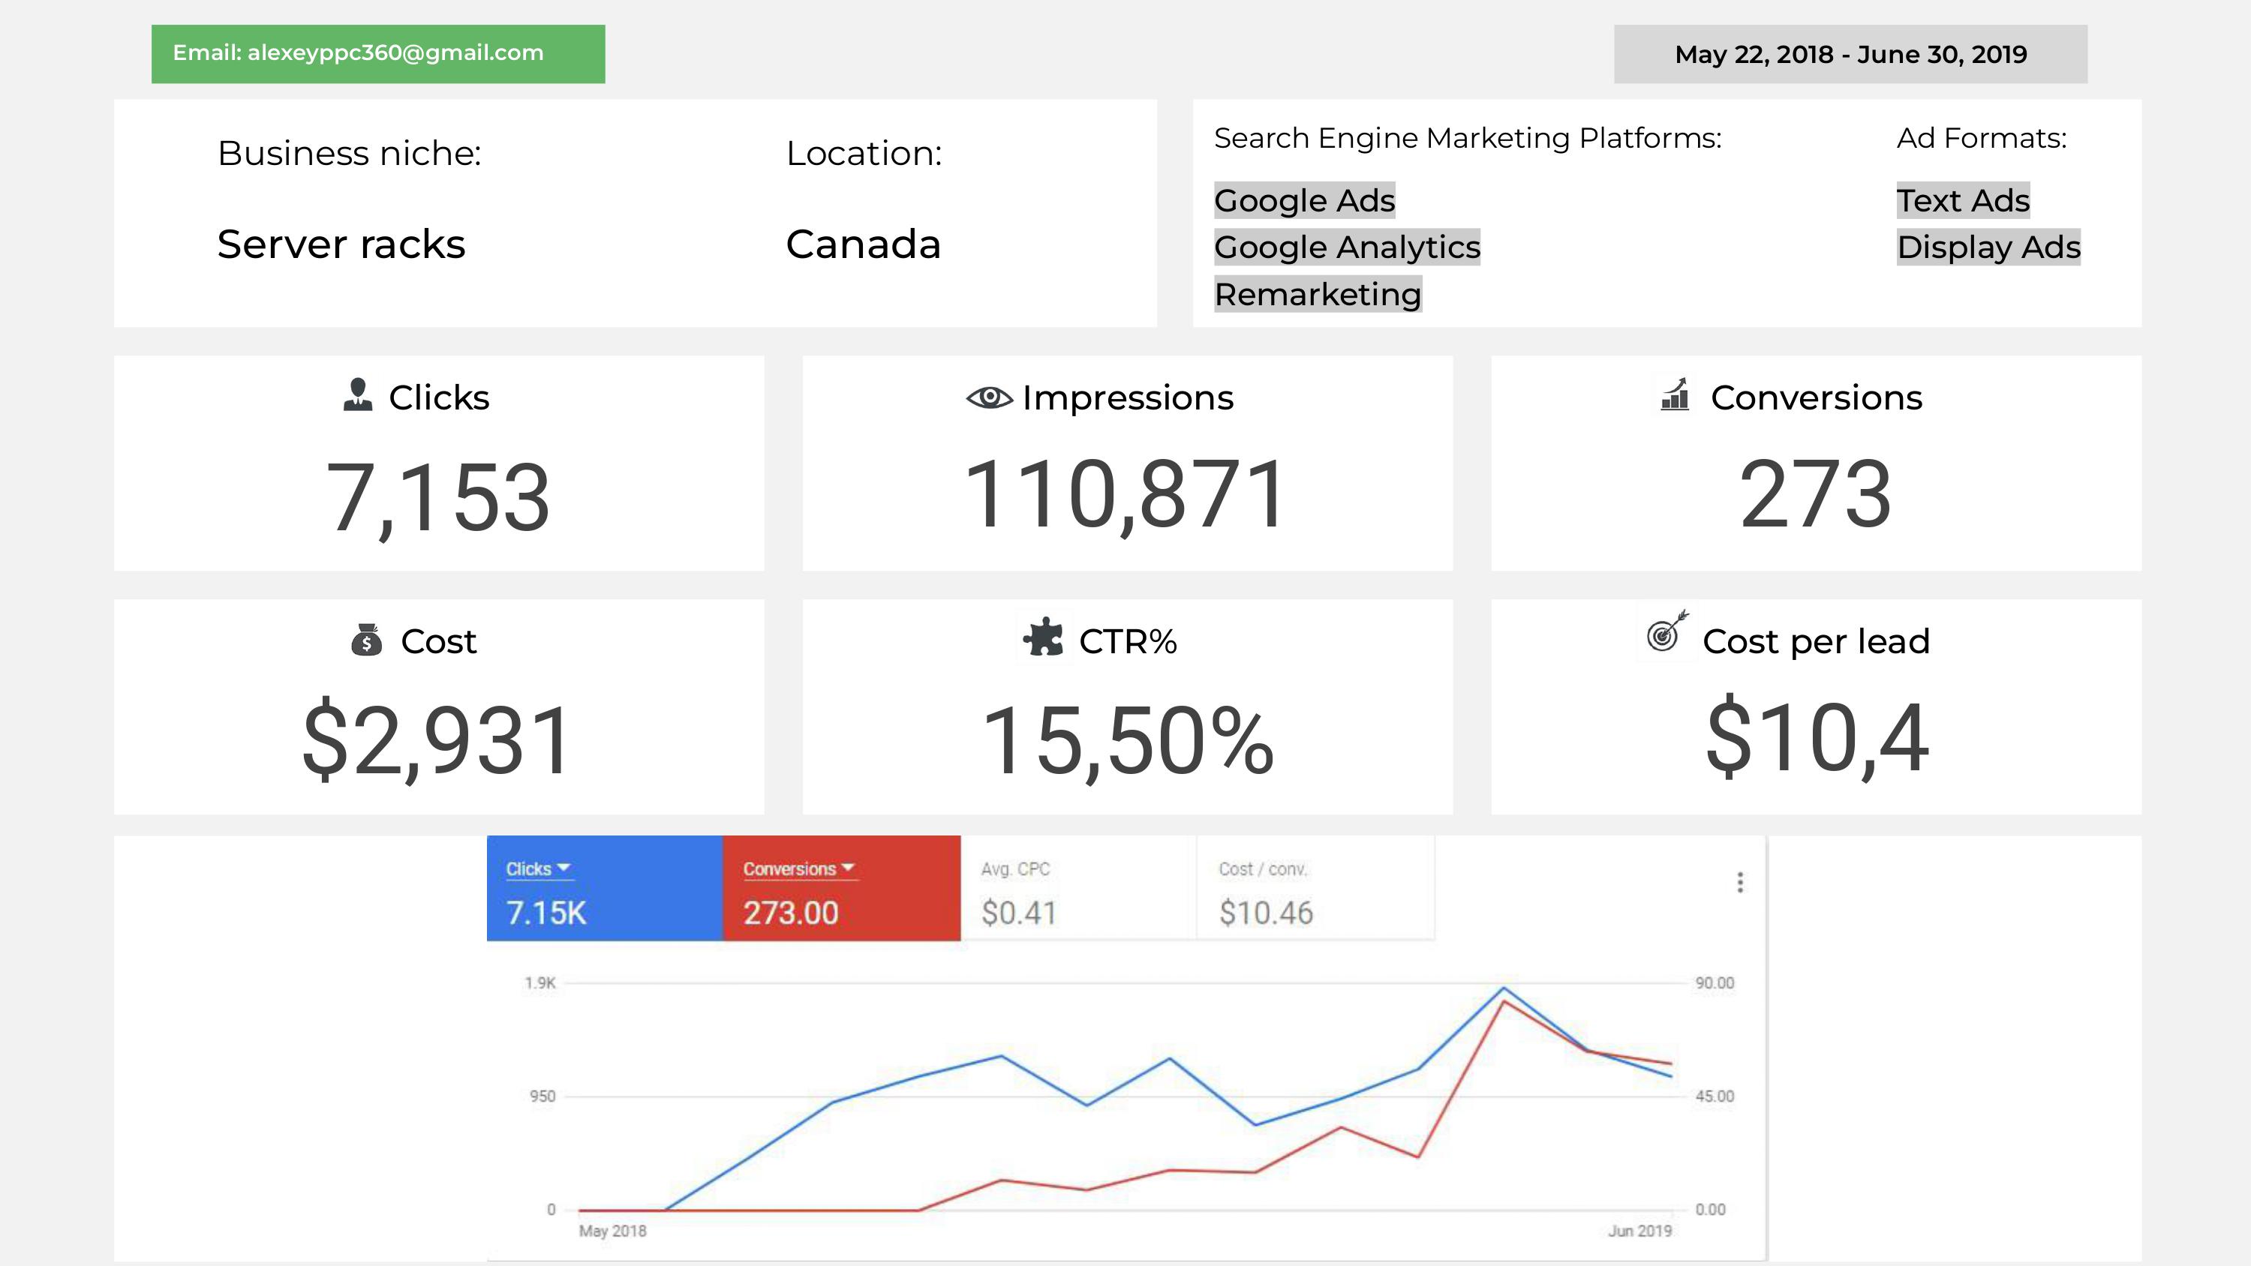
Task: Click the Display Ads format label
Action: pyautogui.click(x=1988, y=247)
